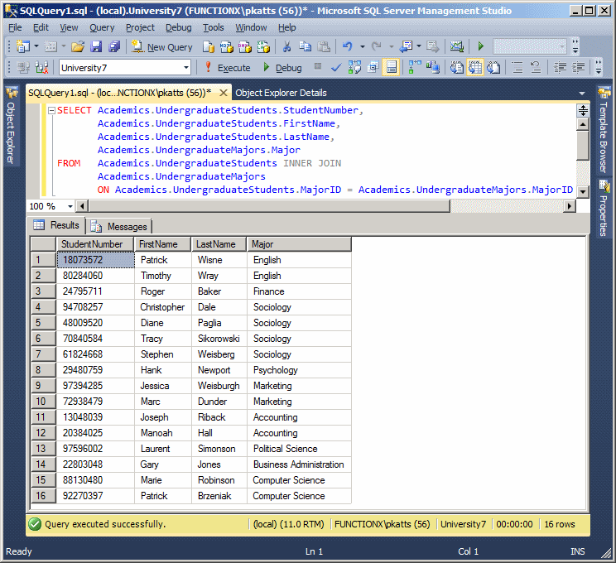Viewport: 616px width, 563px height.
Task: Click the New Query button
Action: 161,46
